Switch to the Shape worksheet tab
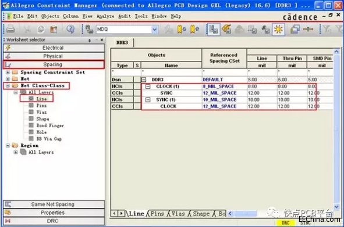Screen dimensions: 344x227 (201, 214)
